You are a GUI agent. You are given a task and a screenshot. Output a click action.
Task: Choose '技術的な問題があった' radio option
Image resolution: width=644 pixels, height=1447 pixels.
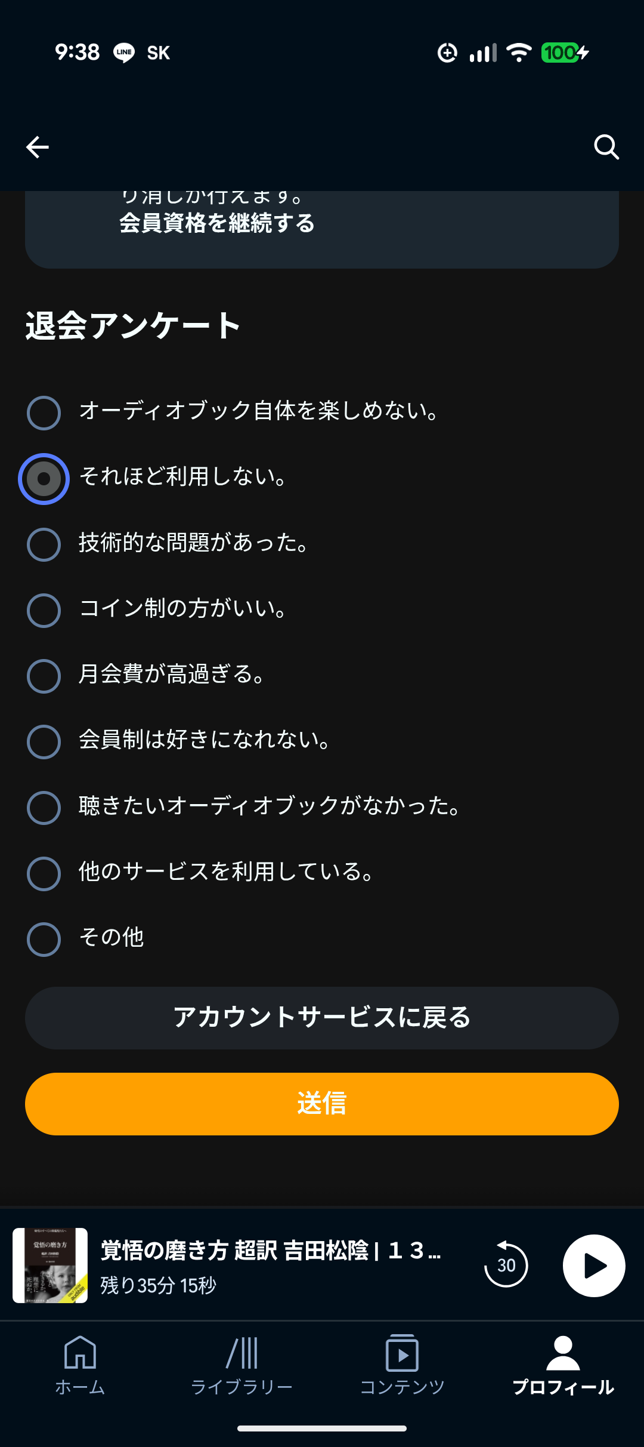pyautogui.click(x=44, y=544)
